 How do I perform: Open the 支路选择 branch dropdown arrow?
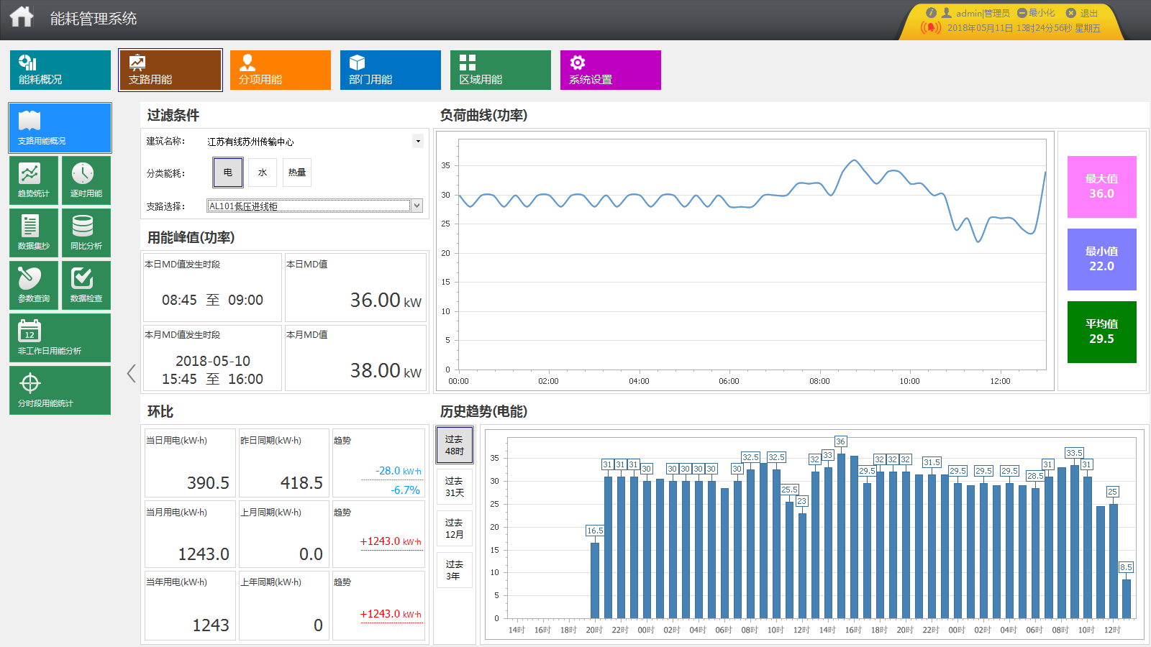click(x=417, y=206)
